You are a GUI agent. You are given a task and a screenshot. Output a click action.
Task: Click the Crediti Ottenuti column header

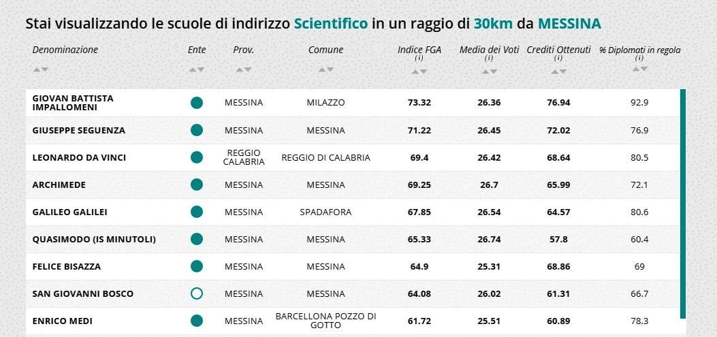pyautogui.click(x=558, y=50)
